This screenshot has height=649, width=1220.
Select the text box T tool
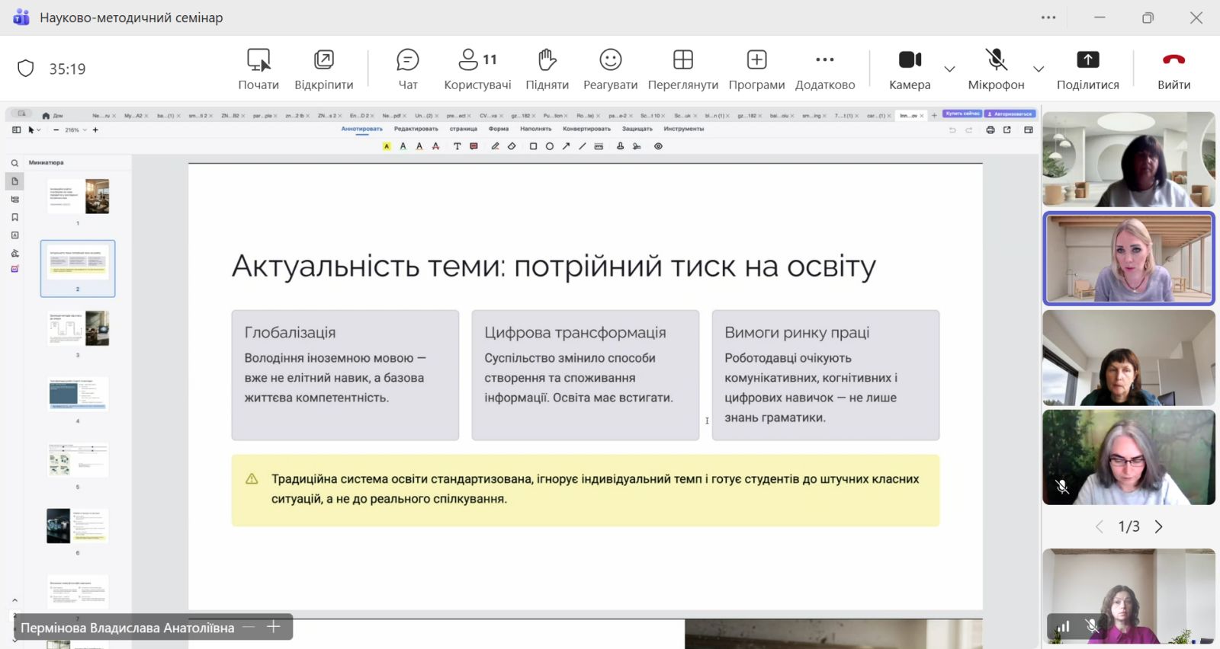(457, 146)
